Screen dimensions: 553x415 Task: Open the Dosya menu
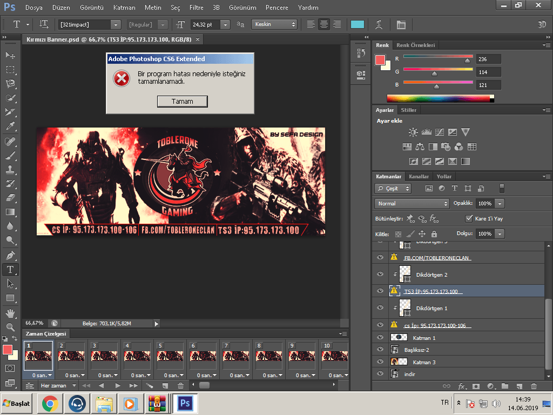pyautogui.click(x=34, y=8)
